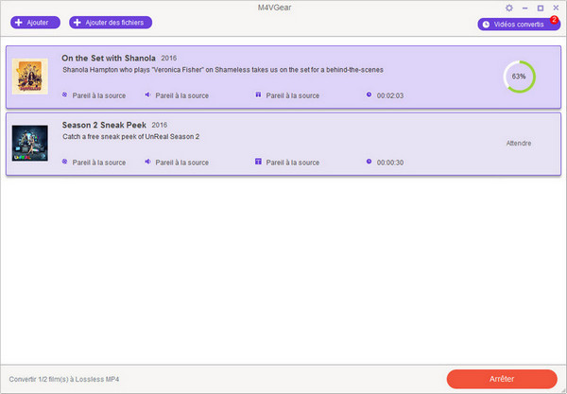Viewport: 567px width, 394px height.
Task: Click the Shanola Hampton description text
Action: pyautogui.click(x=223, y=70)
